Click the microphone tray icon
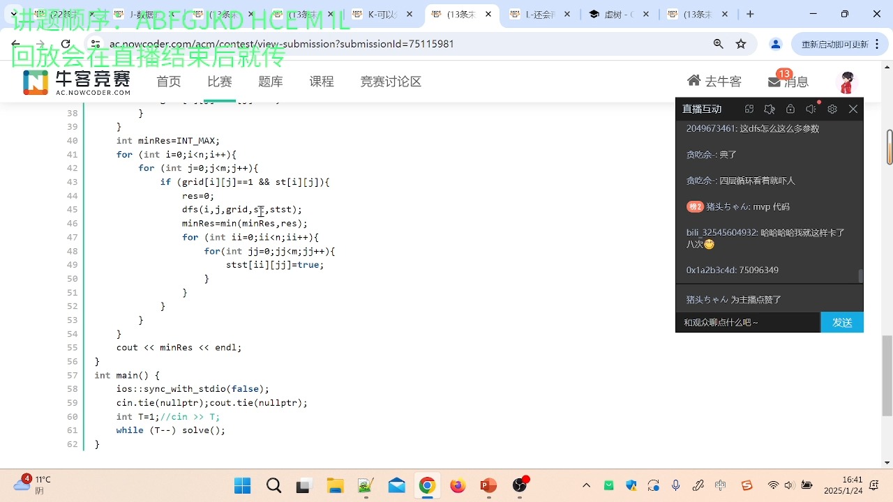This screenshot has width=893, height=502. [x=675, y=485]
